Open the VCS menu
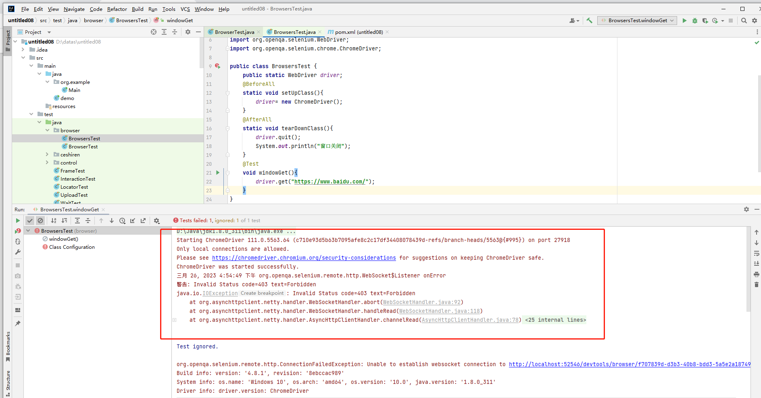The width and height of the screenshot is (761, 398). click(x=185, y=9)
